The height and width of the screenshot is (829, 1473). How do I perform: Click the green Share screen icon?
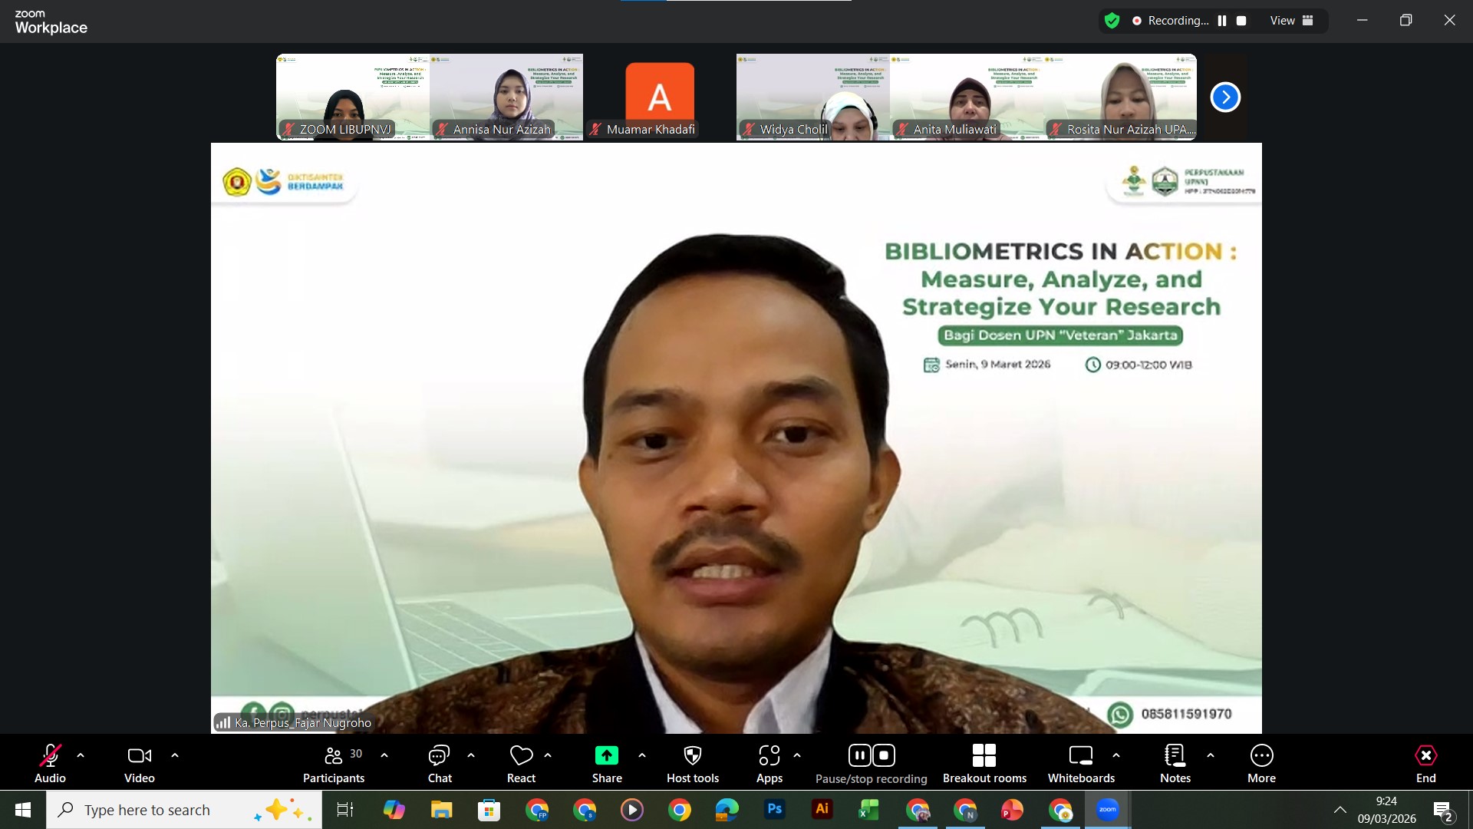606,756
